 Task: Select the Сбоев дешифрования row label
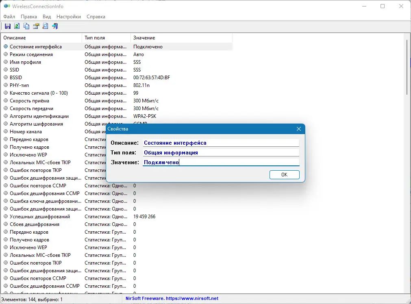pyautogui.click(x=34, y=224)
